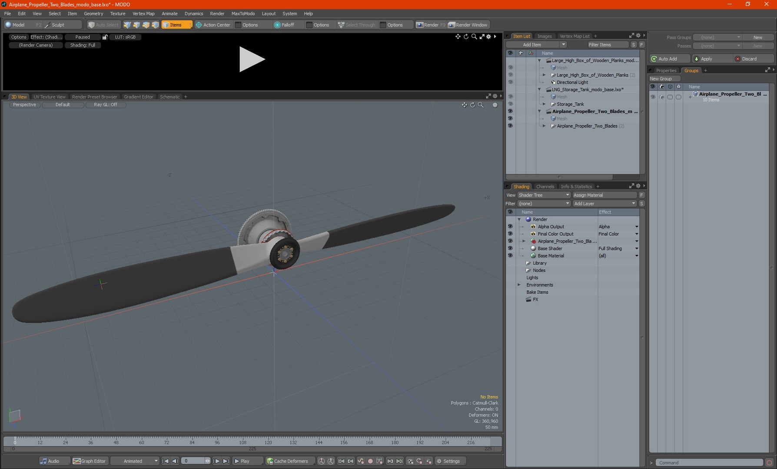Switch to UV Texture View tab

point(50,97)
